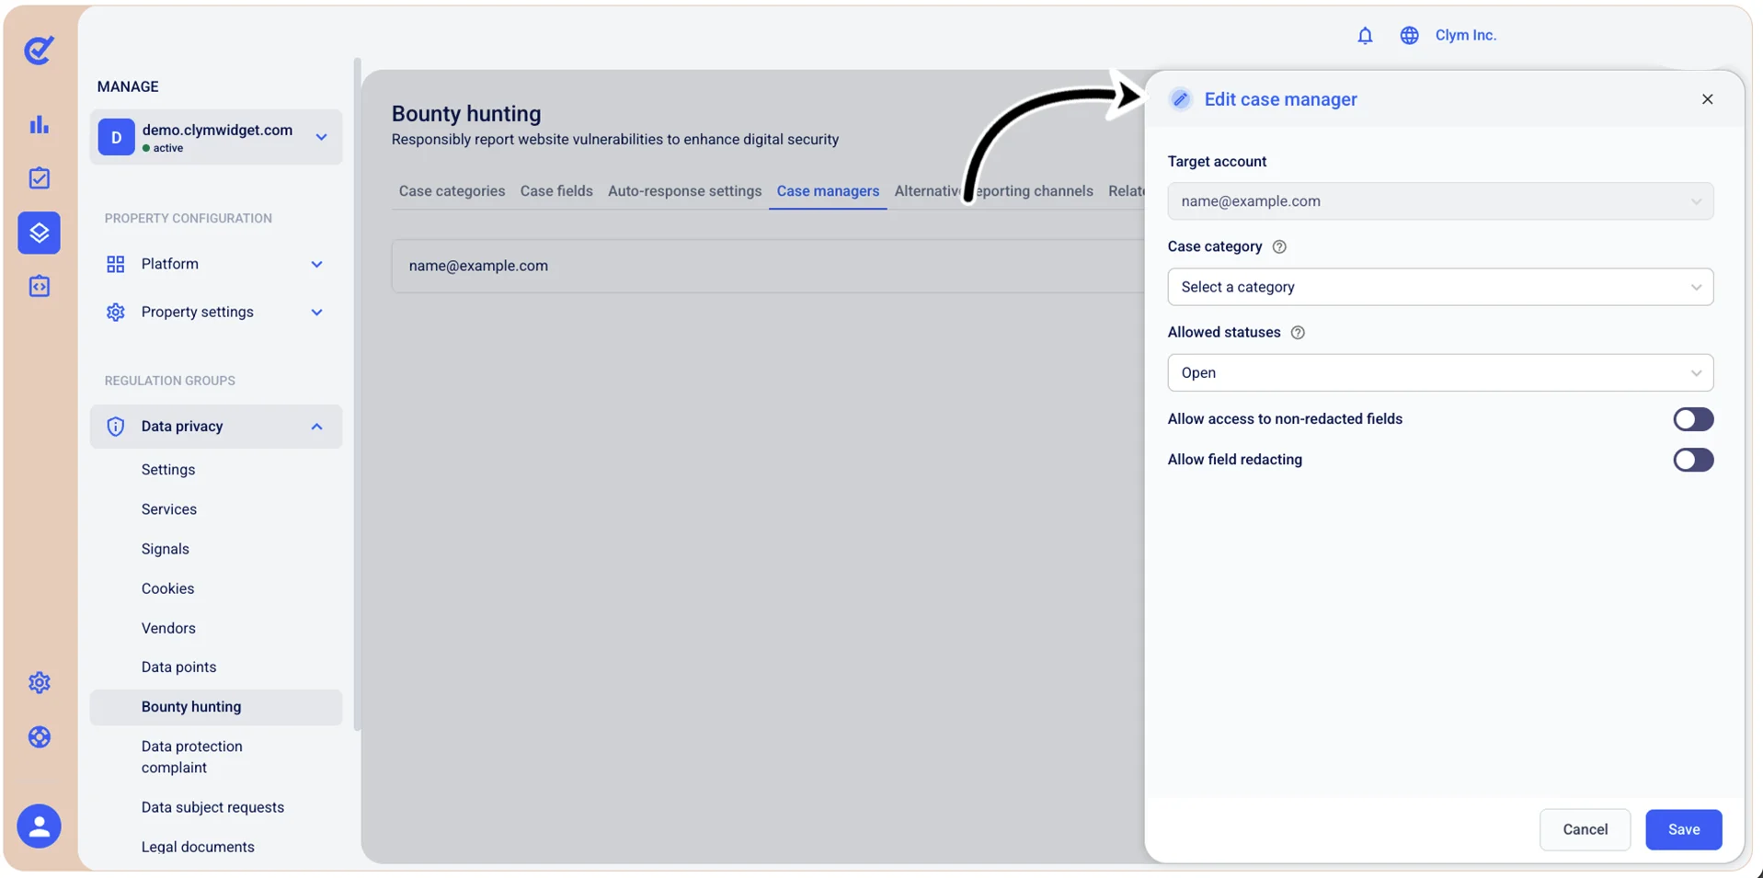Image resolution: width=1763 pixels, height=878 pixels.
Task: Click the Case category help icon
Action: [x=1279, y=247]
